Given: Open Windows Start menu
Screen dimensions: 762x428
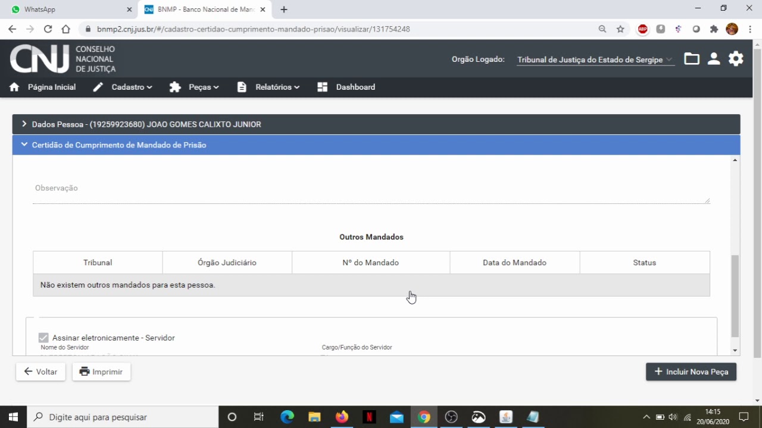Looking at the screenshot, I should click(14, 417).
